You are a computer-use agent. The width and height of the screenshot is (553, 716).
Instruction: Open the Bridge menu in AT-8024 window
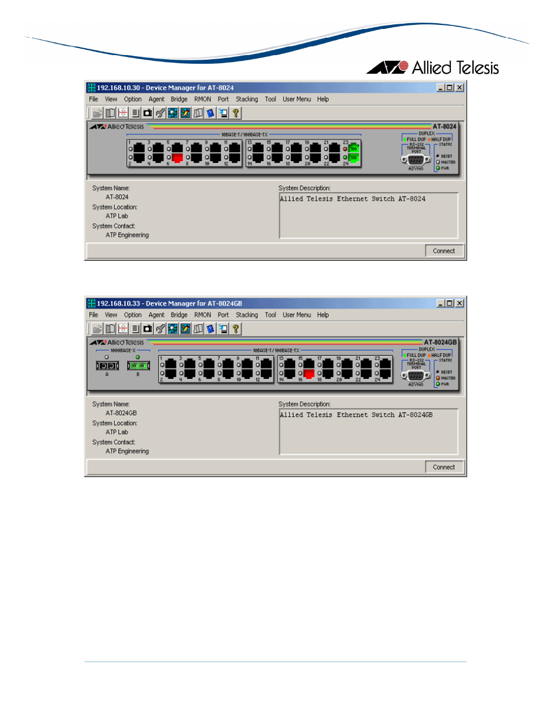pos(179,99)
